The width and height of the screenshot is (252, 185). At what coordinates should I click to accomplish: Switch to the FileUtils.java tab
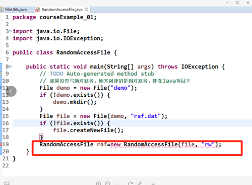[16, 10]
